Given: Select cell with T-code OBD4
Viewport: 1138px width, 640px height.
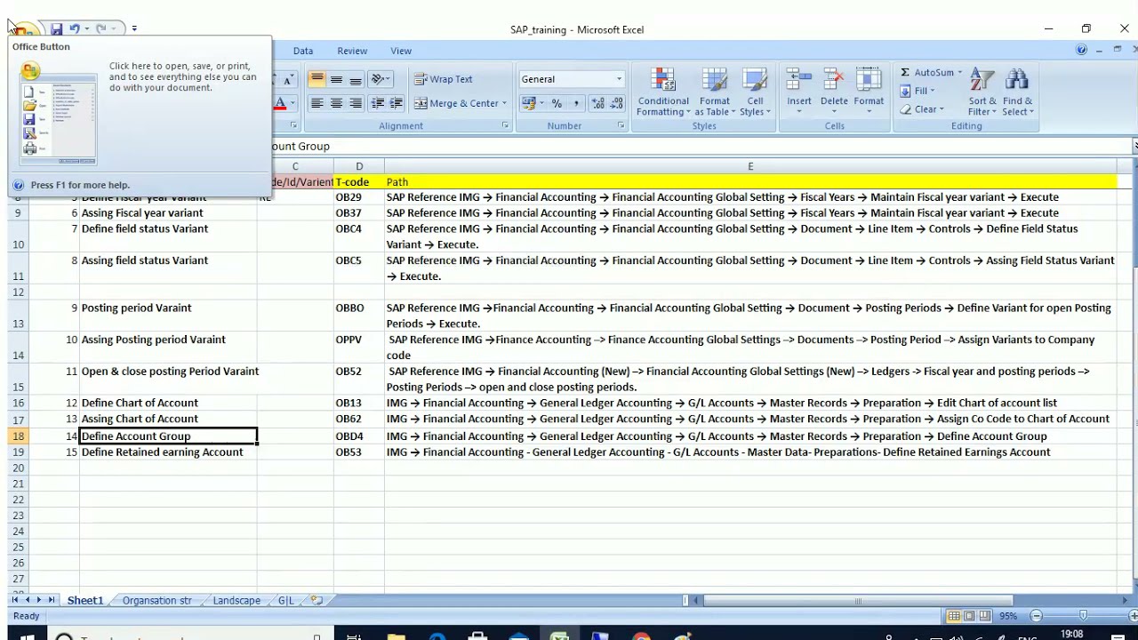Looking at the screenshot, I should click(x=359, y=436).
